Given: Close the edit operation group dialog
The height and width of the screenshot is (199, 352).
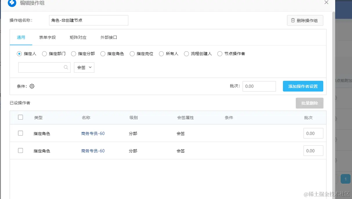Looking at the screenshot, I should click(326, 3).
